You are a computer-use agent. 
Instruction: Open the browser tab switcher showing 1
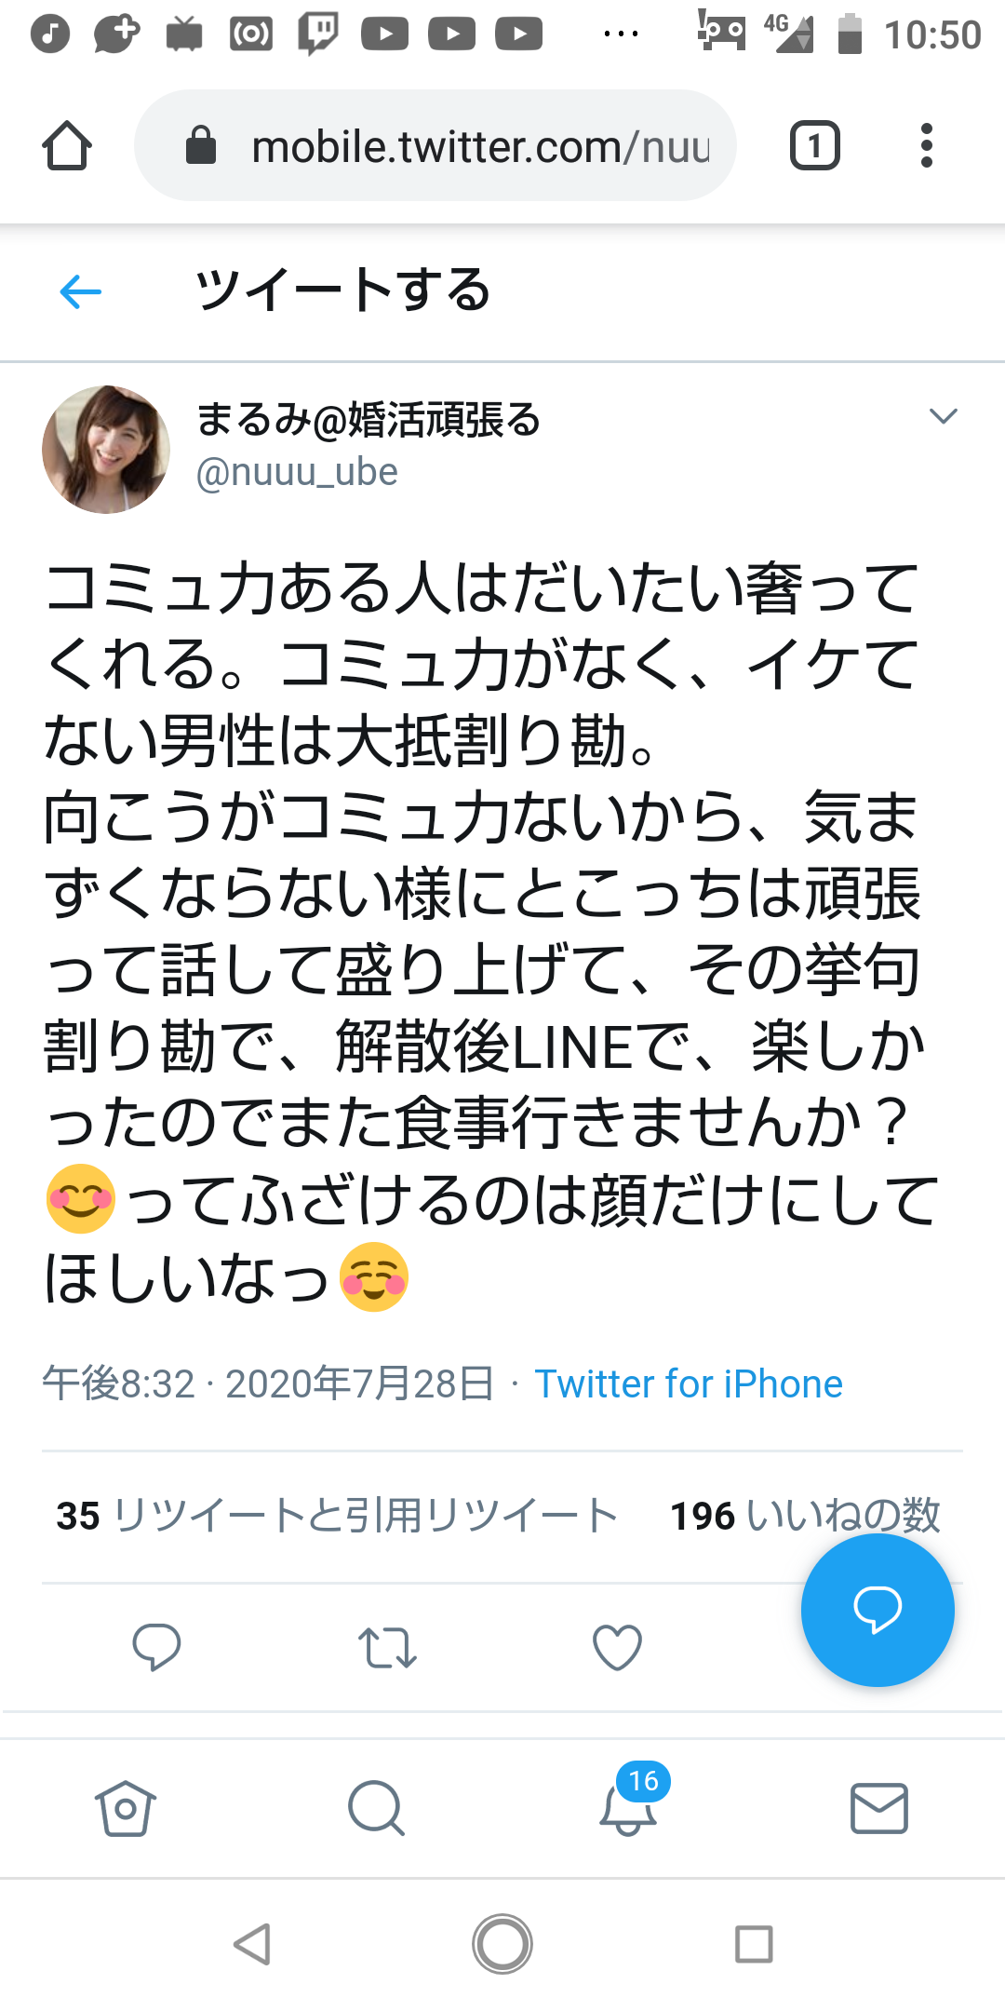[x=814, y=146]
